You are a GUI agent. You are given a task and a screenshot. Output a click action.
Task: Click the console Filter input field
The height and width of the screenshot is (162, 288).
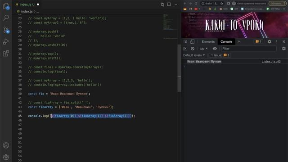248,49
